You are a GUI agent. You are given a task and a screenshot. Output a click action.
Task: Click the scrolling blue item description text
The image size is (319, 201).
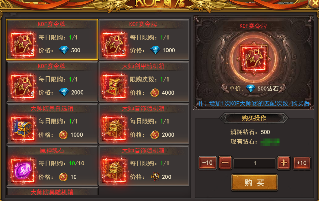point(254,103)
